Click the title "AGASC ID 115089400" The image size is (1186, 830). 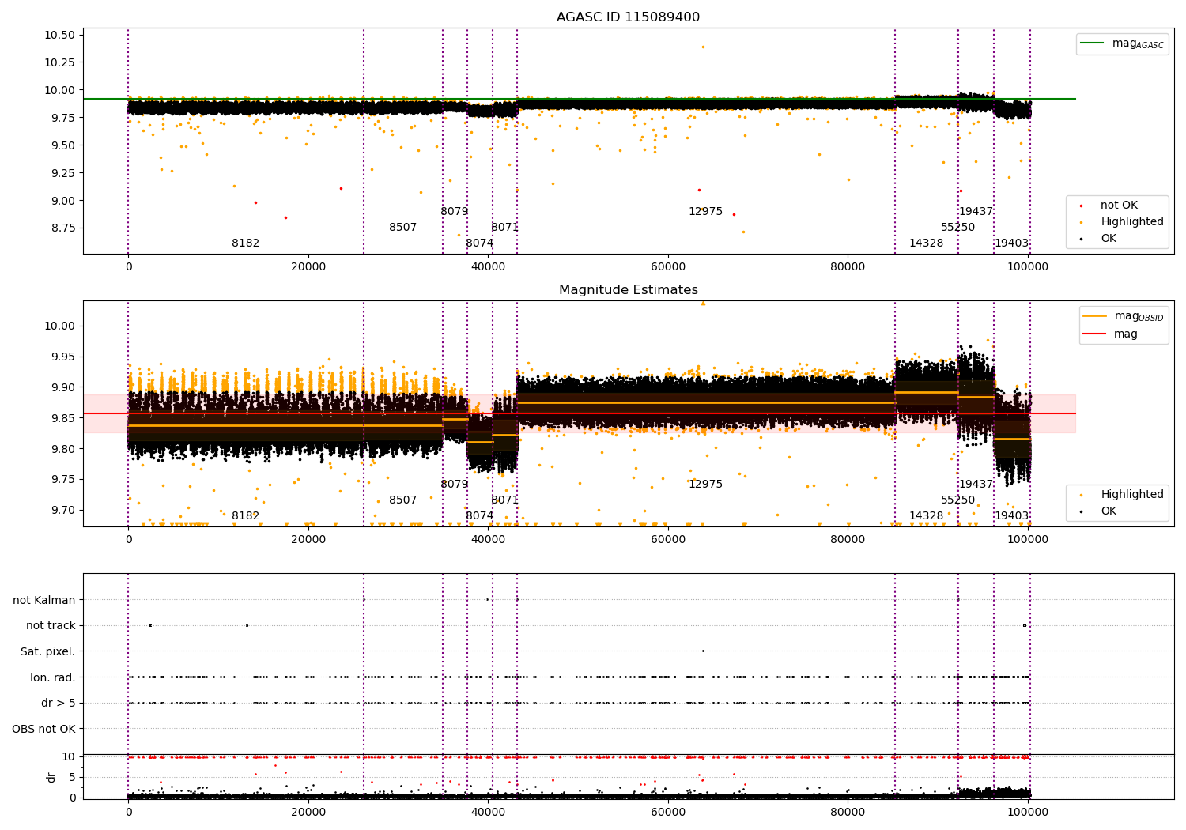coord(628,17)
